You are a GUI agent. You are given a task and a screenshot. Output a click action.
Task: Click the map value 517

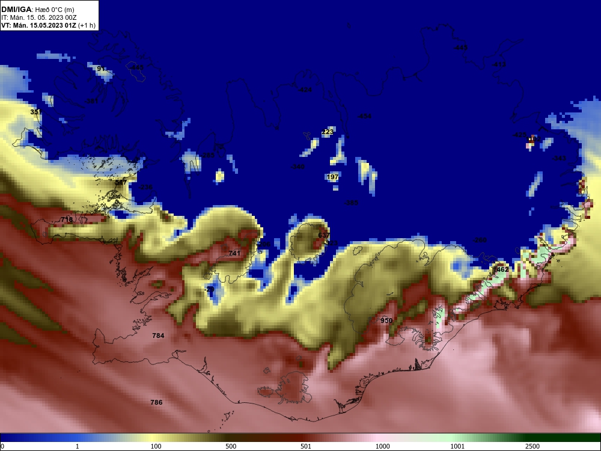[121, 183]
